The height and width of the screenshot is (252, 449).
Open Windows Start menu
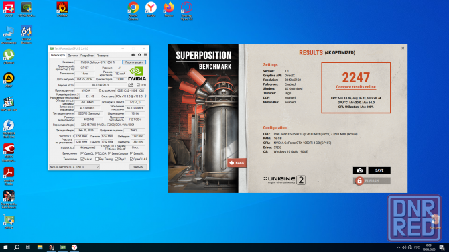click(5, 247)
